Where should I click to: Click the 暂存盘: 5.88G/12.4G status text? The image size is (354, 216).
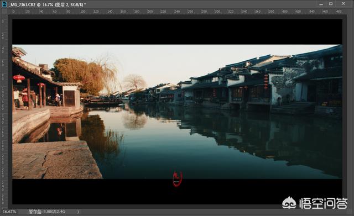pos(46,212)
